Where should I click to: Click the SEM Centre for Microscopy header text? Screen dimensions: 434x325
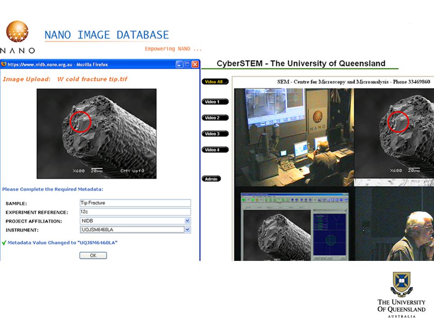coord(354,82)
